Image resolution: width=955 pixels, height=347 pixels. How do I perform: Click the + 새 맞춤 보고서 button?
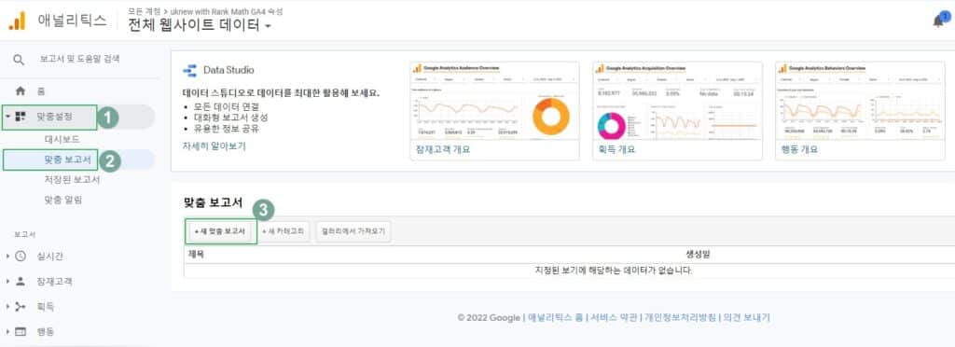(220, 232)
